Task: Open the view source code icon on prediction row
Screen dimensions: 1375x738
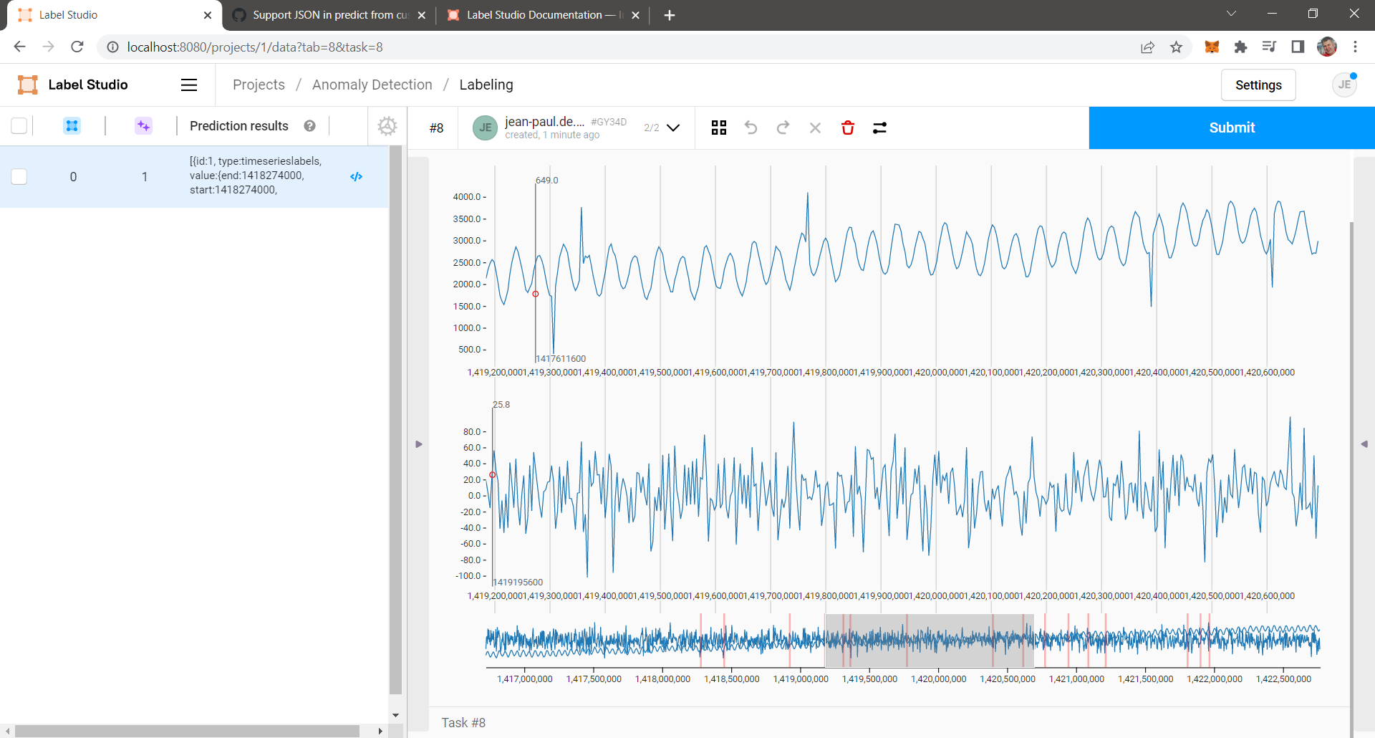Action: (356, 176)
